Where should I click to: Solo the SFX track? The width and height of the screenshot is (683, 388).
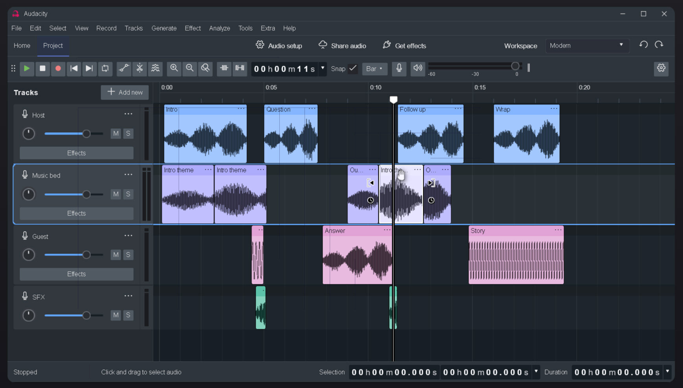click(x=128, y=315)
